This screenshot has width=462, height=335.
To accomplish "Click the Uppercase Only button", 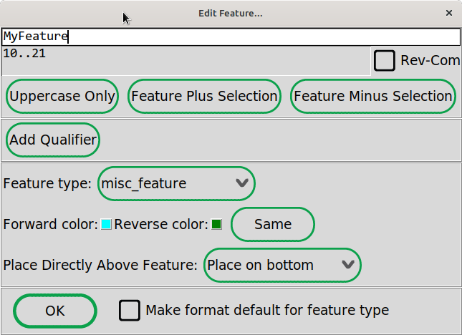I will tap(62, 96).
